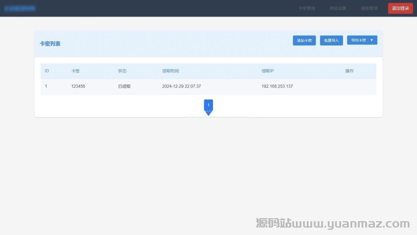
Task: Click the ID column header
Action: (47, 71)
